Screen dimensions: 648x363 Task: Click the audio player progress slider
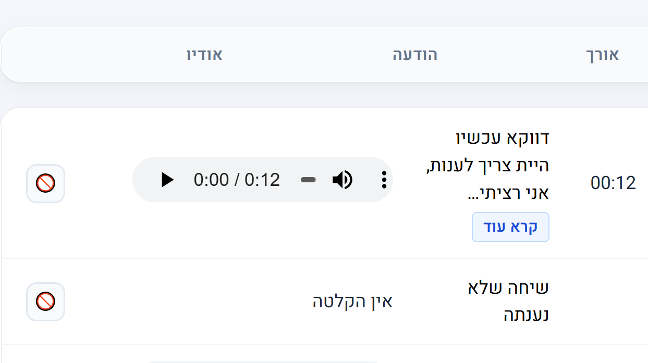(x=309, y=180)
